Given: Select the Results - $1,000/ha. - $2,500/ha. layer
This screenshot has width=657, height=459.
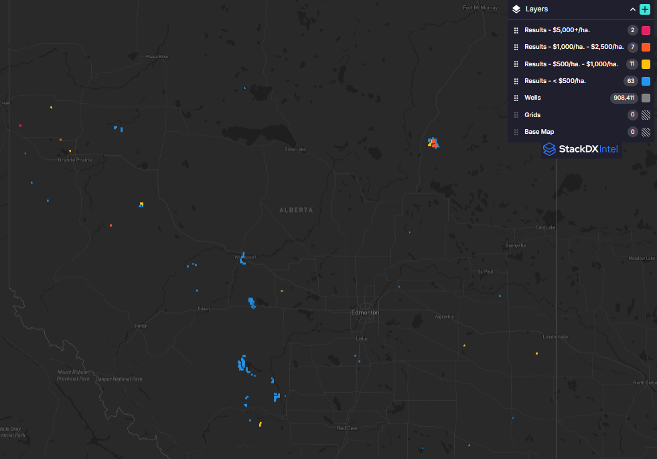Looking at the screenshot, I should pos(573,47).
